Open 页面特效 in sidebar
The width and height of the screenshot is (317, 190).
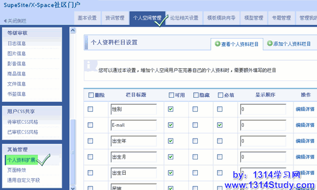click(x=16, y=170)
